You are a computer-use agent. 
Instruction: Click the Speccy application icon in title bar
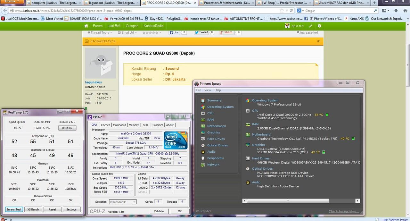pyautogui.click(x=197, y=83)
